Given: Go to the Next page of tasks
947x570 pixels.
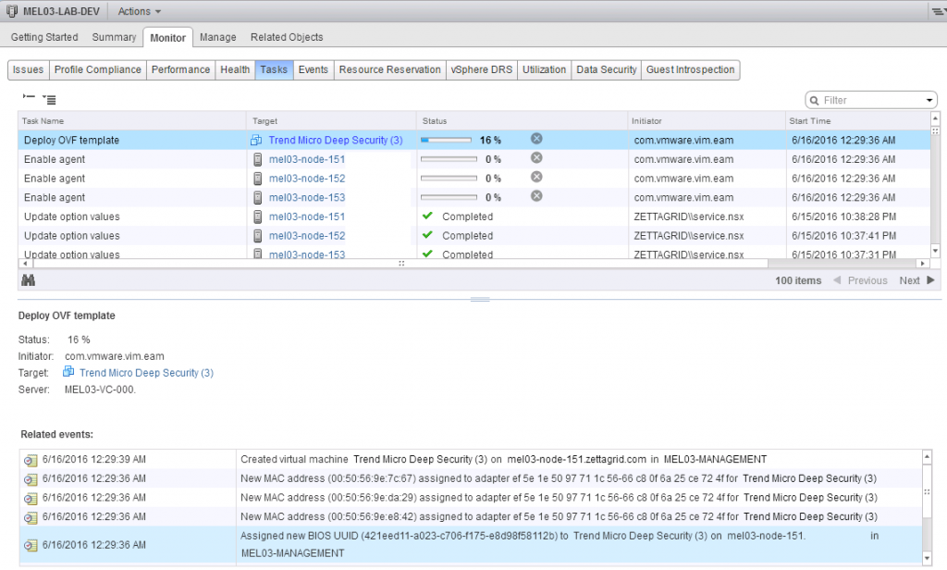Looking at the screenshot, I should point(916,280).
